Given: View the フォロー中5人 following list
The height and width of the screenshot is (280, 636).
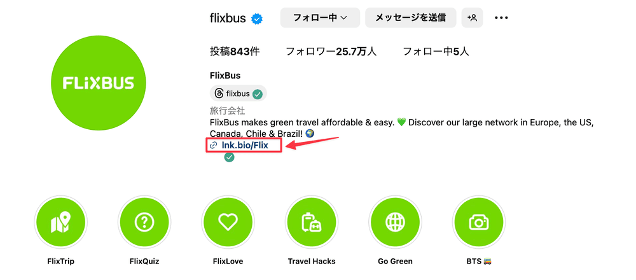Looking at the screenshot, I should point(436,52).
